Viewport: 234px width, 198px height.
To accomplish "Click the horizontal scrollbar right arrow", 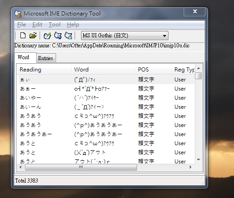I will (x=191, y=167).
